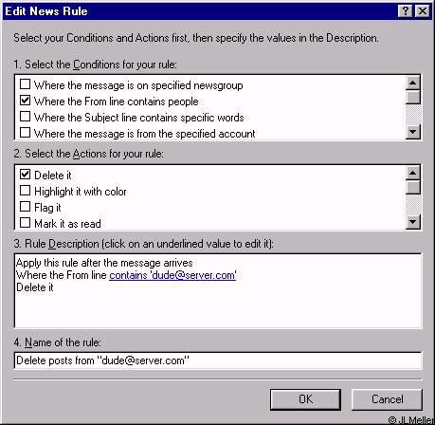Click the Cancel button

coord(387,399)
